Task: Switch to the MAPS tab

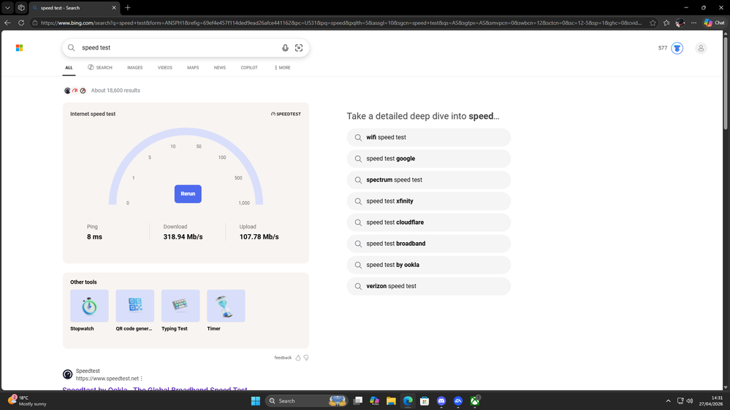Action: point(193,67)
